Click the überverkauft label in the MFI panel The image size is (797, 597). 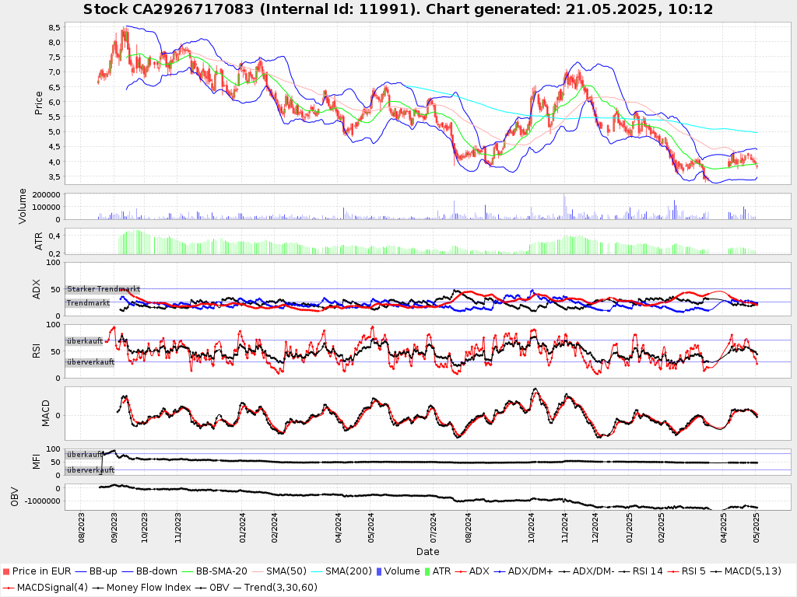click(x=90, y=470)
